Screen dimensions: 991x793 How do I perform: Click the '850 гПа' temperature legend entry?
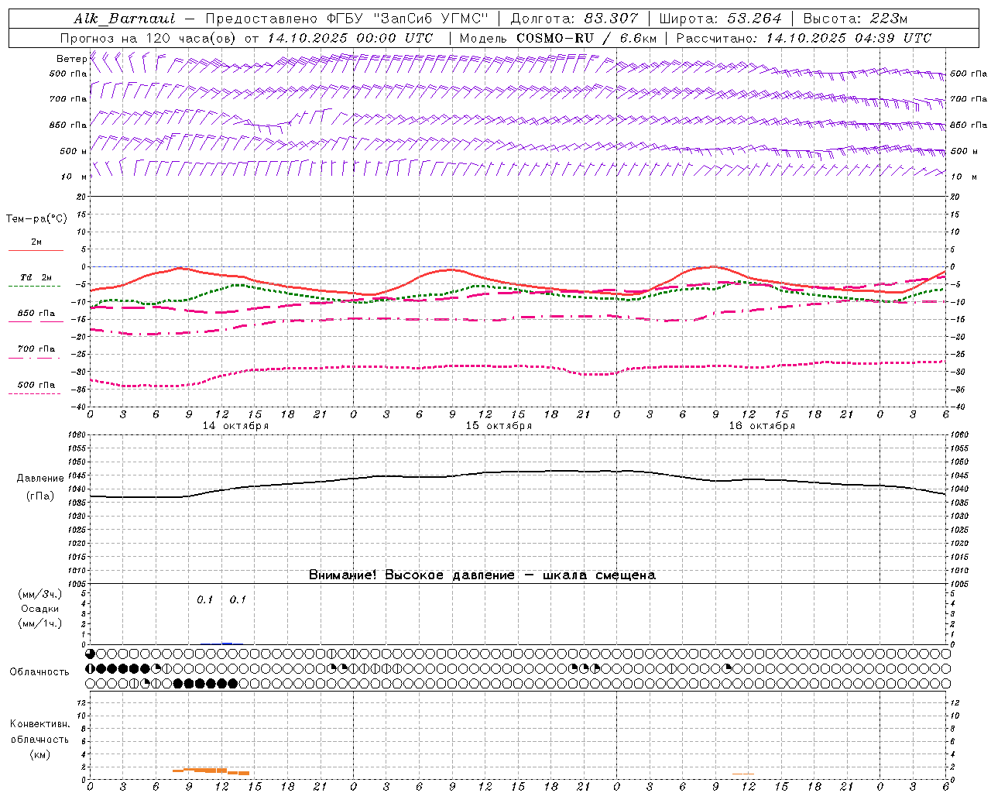[36, 314]
